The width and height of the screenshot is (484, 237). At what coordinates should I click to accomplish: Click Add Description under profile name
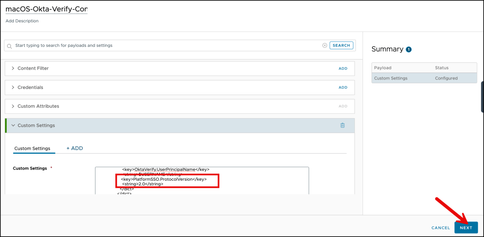(x=22, y=21)
